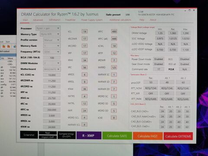Switch to Power Supply System tab
208x156 pixels.
tap(92, 20)
